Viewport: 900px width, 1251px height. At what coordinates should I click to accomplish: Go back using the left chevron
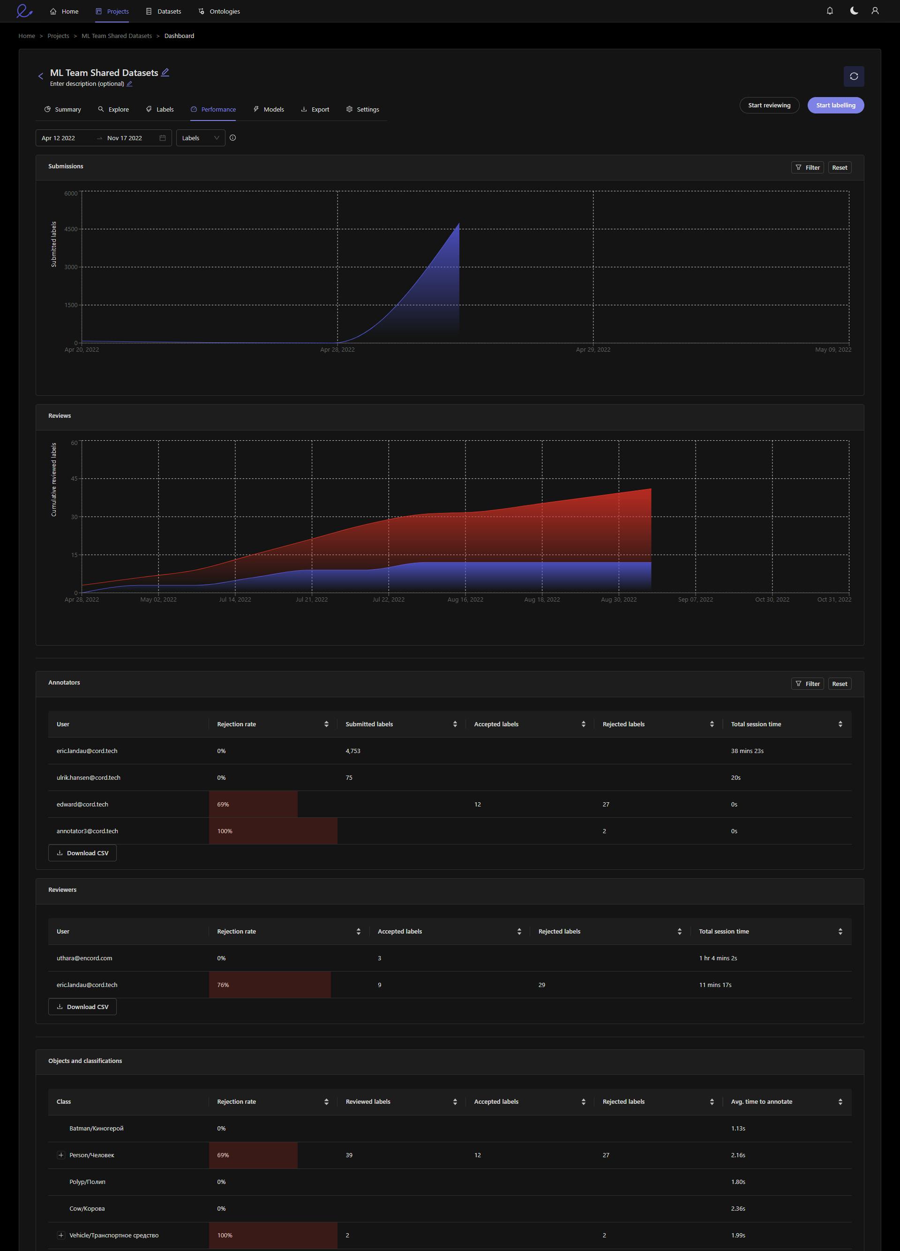click(40, 76)
